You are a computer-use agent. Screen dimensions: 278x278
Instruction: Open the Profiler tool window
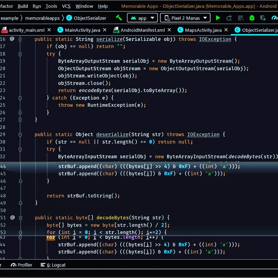pyautogui.click(x=21, y=265)
